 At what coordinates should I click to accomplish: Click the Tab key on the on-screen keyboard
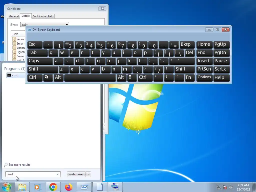pyautogui.click(x=37, y=53)
